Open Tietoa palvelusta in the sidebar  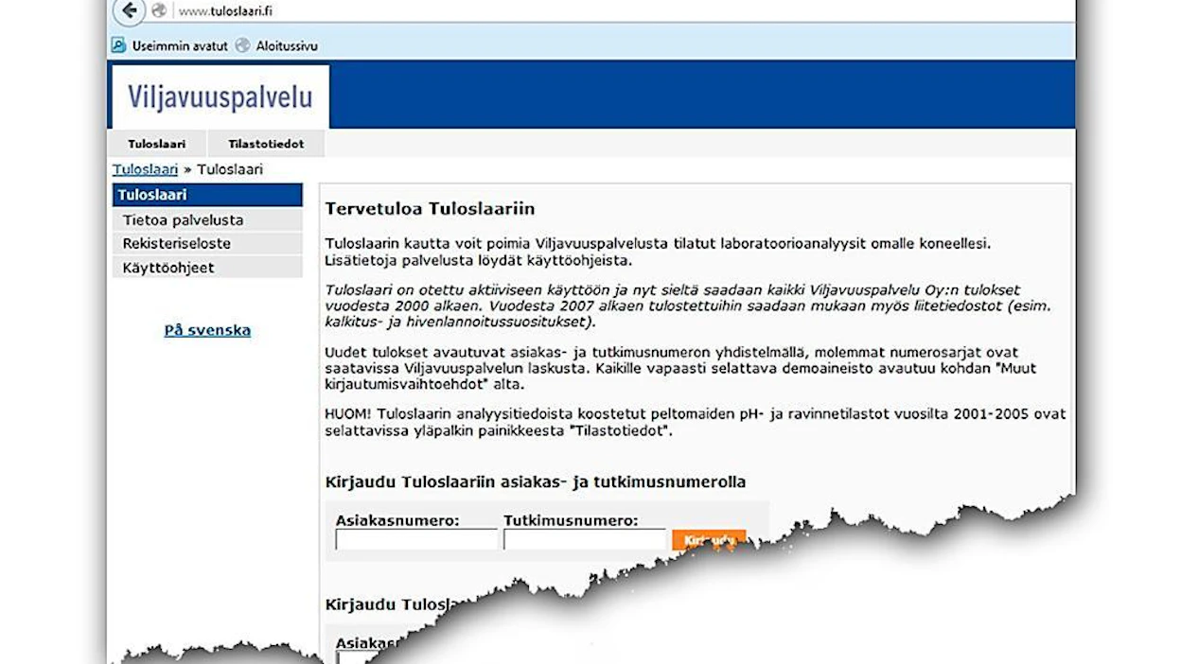[x=207, y=219]
